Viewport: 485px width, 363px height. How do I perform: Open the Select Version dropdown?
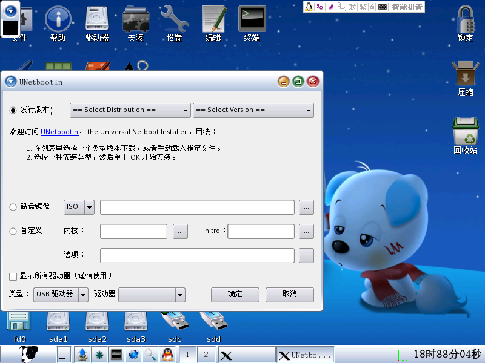[253, 110]
